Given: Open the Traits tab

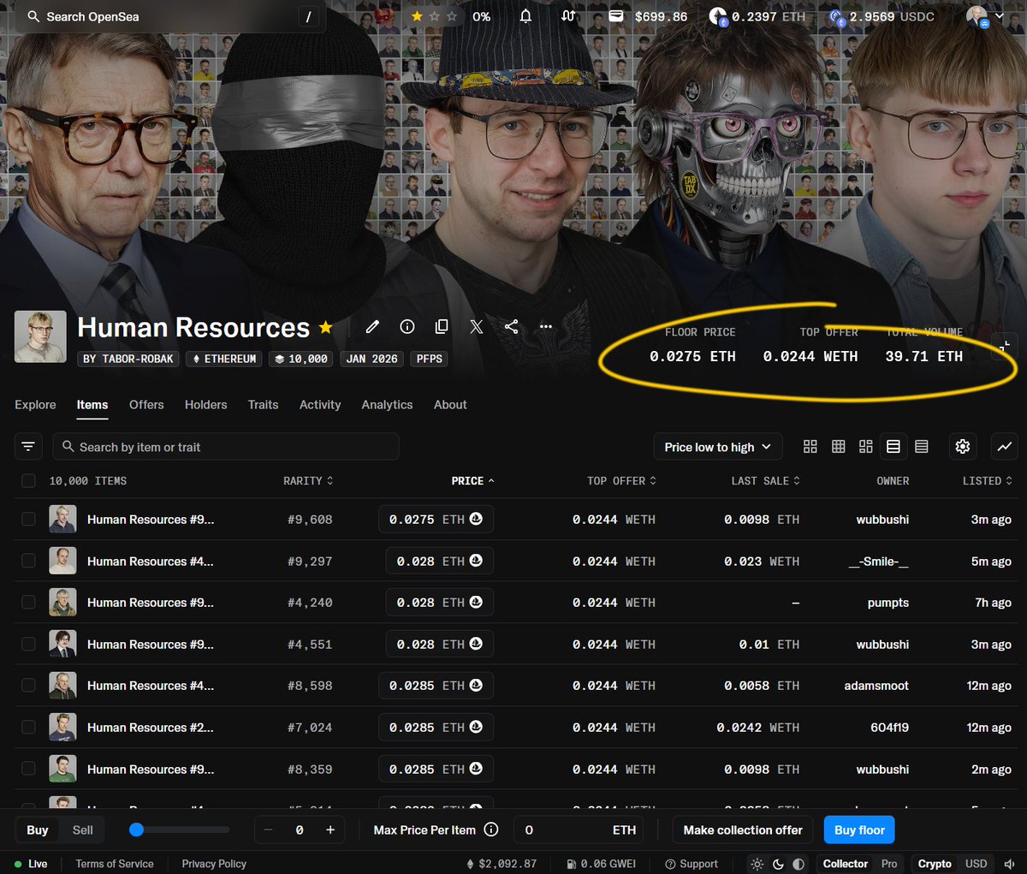Looking at the screenshot, I should pyautogui.click(x=263, y=404).
